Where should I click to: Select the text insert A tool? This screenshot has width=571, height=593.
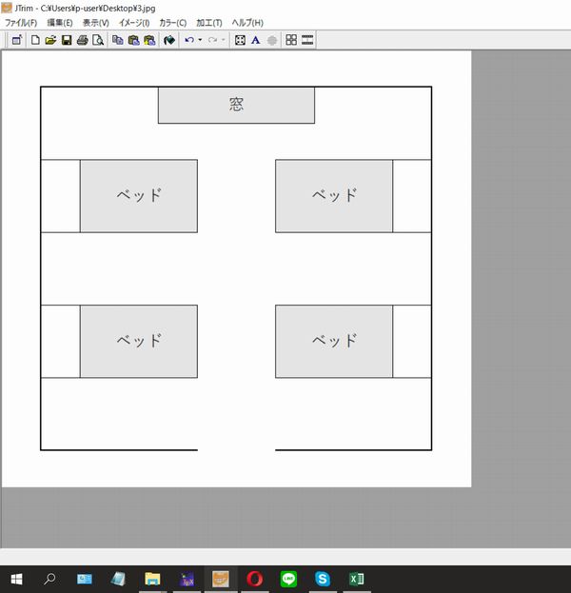click(x=256, y=40)
